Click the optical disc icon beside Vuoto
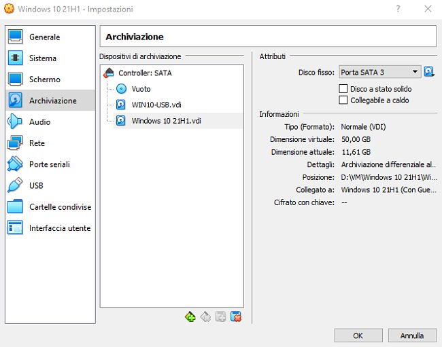This screenshot has height=347, width=442. click(122, 89)
